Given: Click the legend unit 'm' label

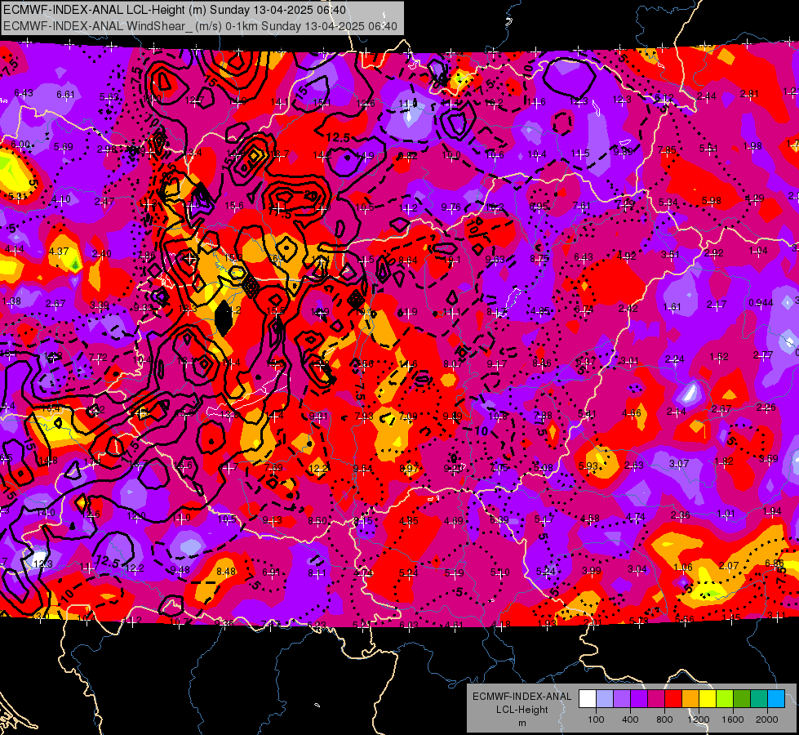Looking at the screenshot, I should click(522, 724).
